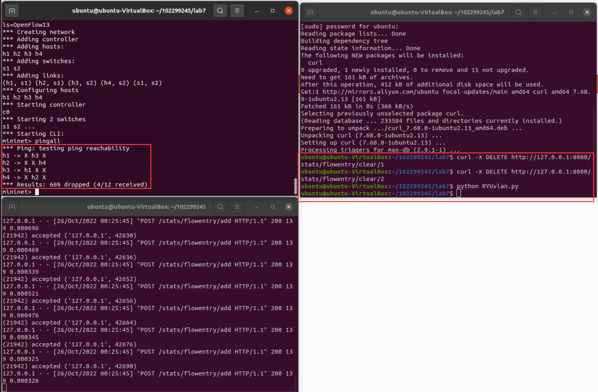Image resolution: width=598 pixels, height=392 pixels.
Task: Click the 'Building dependency tree' line
Action: pyautogui.click(x=344, y=41)
